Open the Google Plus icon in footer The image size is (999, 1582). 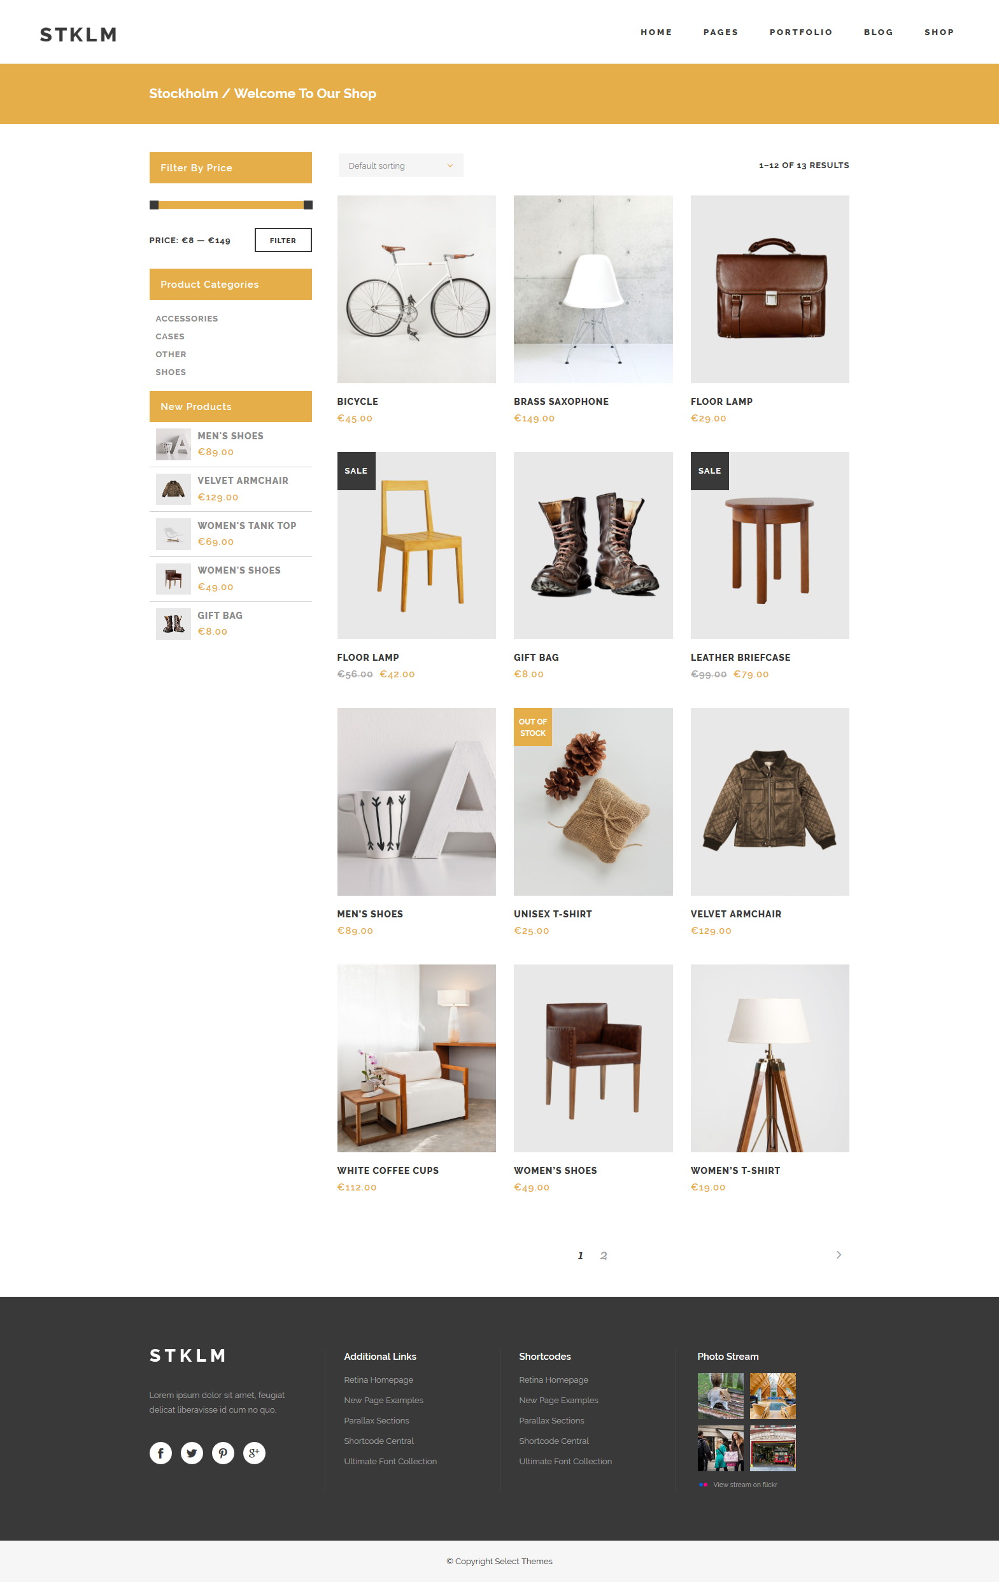click(x=254, y=1453)
